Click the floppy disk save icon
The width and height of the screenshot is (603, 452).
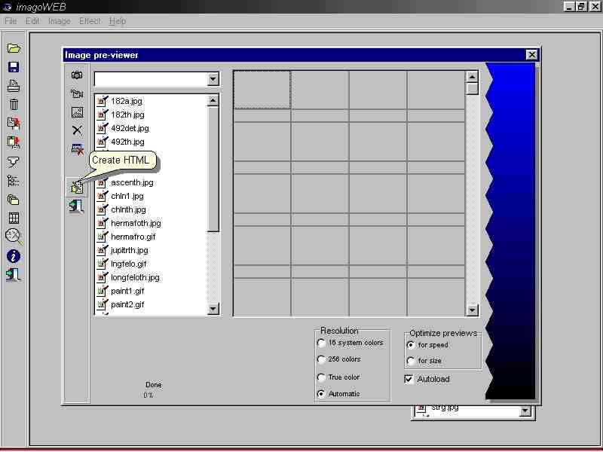[14, 68]
